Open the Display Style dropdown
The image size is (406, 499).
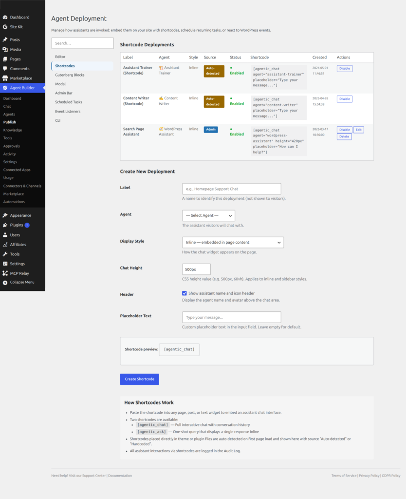[x=233, y=242]
